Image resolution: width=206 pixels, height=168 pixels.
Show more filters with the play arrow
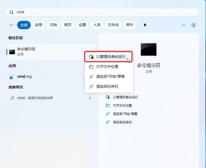(x=145, y=25)
